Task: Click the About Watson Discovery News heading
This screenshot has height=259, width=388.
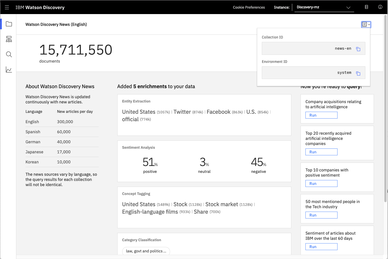Action: (60, 86)
